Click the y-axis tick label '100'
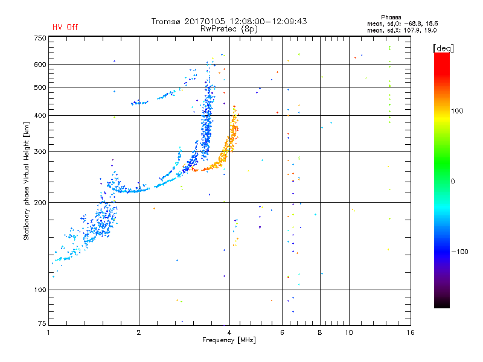Image resolution: width=483 pixels, height=362 pixels. [x=40, y=290]
